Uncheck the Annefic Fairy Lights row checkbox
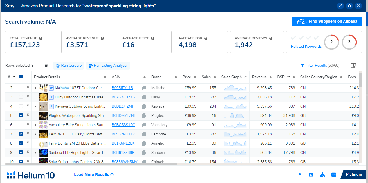Viewport: 368px width, 183px height. pyautogui.click(x=21, y=143)
